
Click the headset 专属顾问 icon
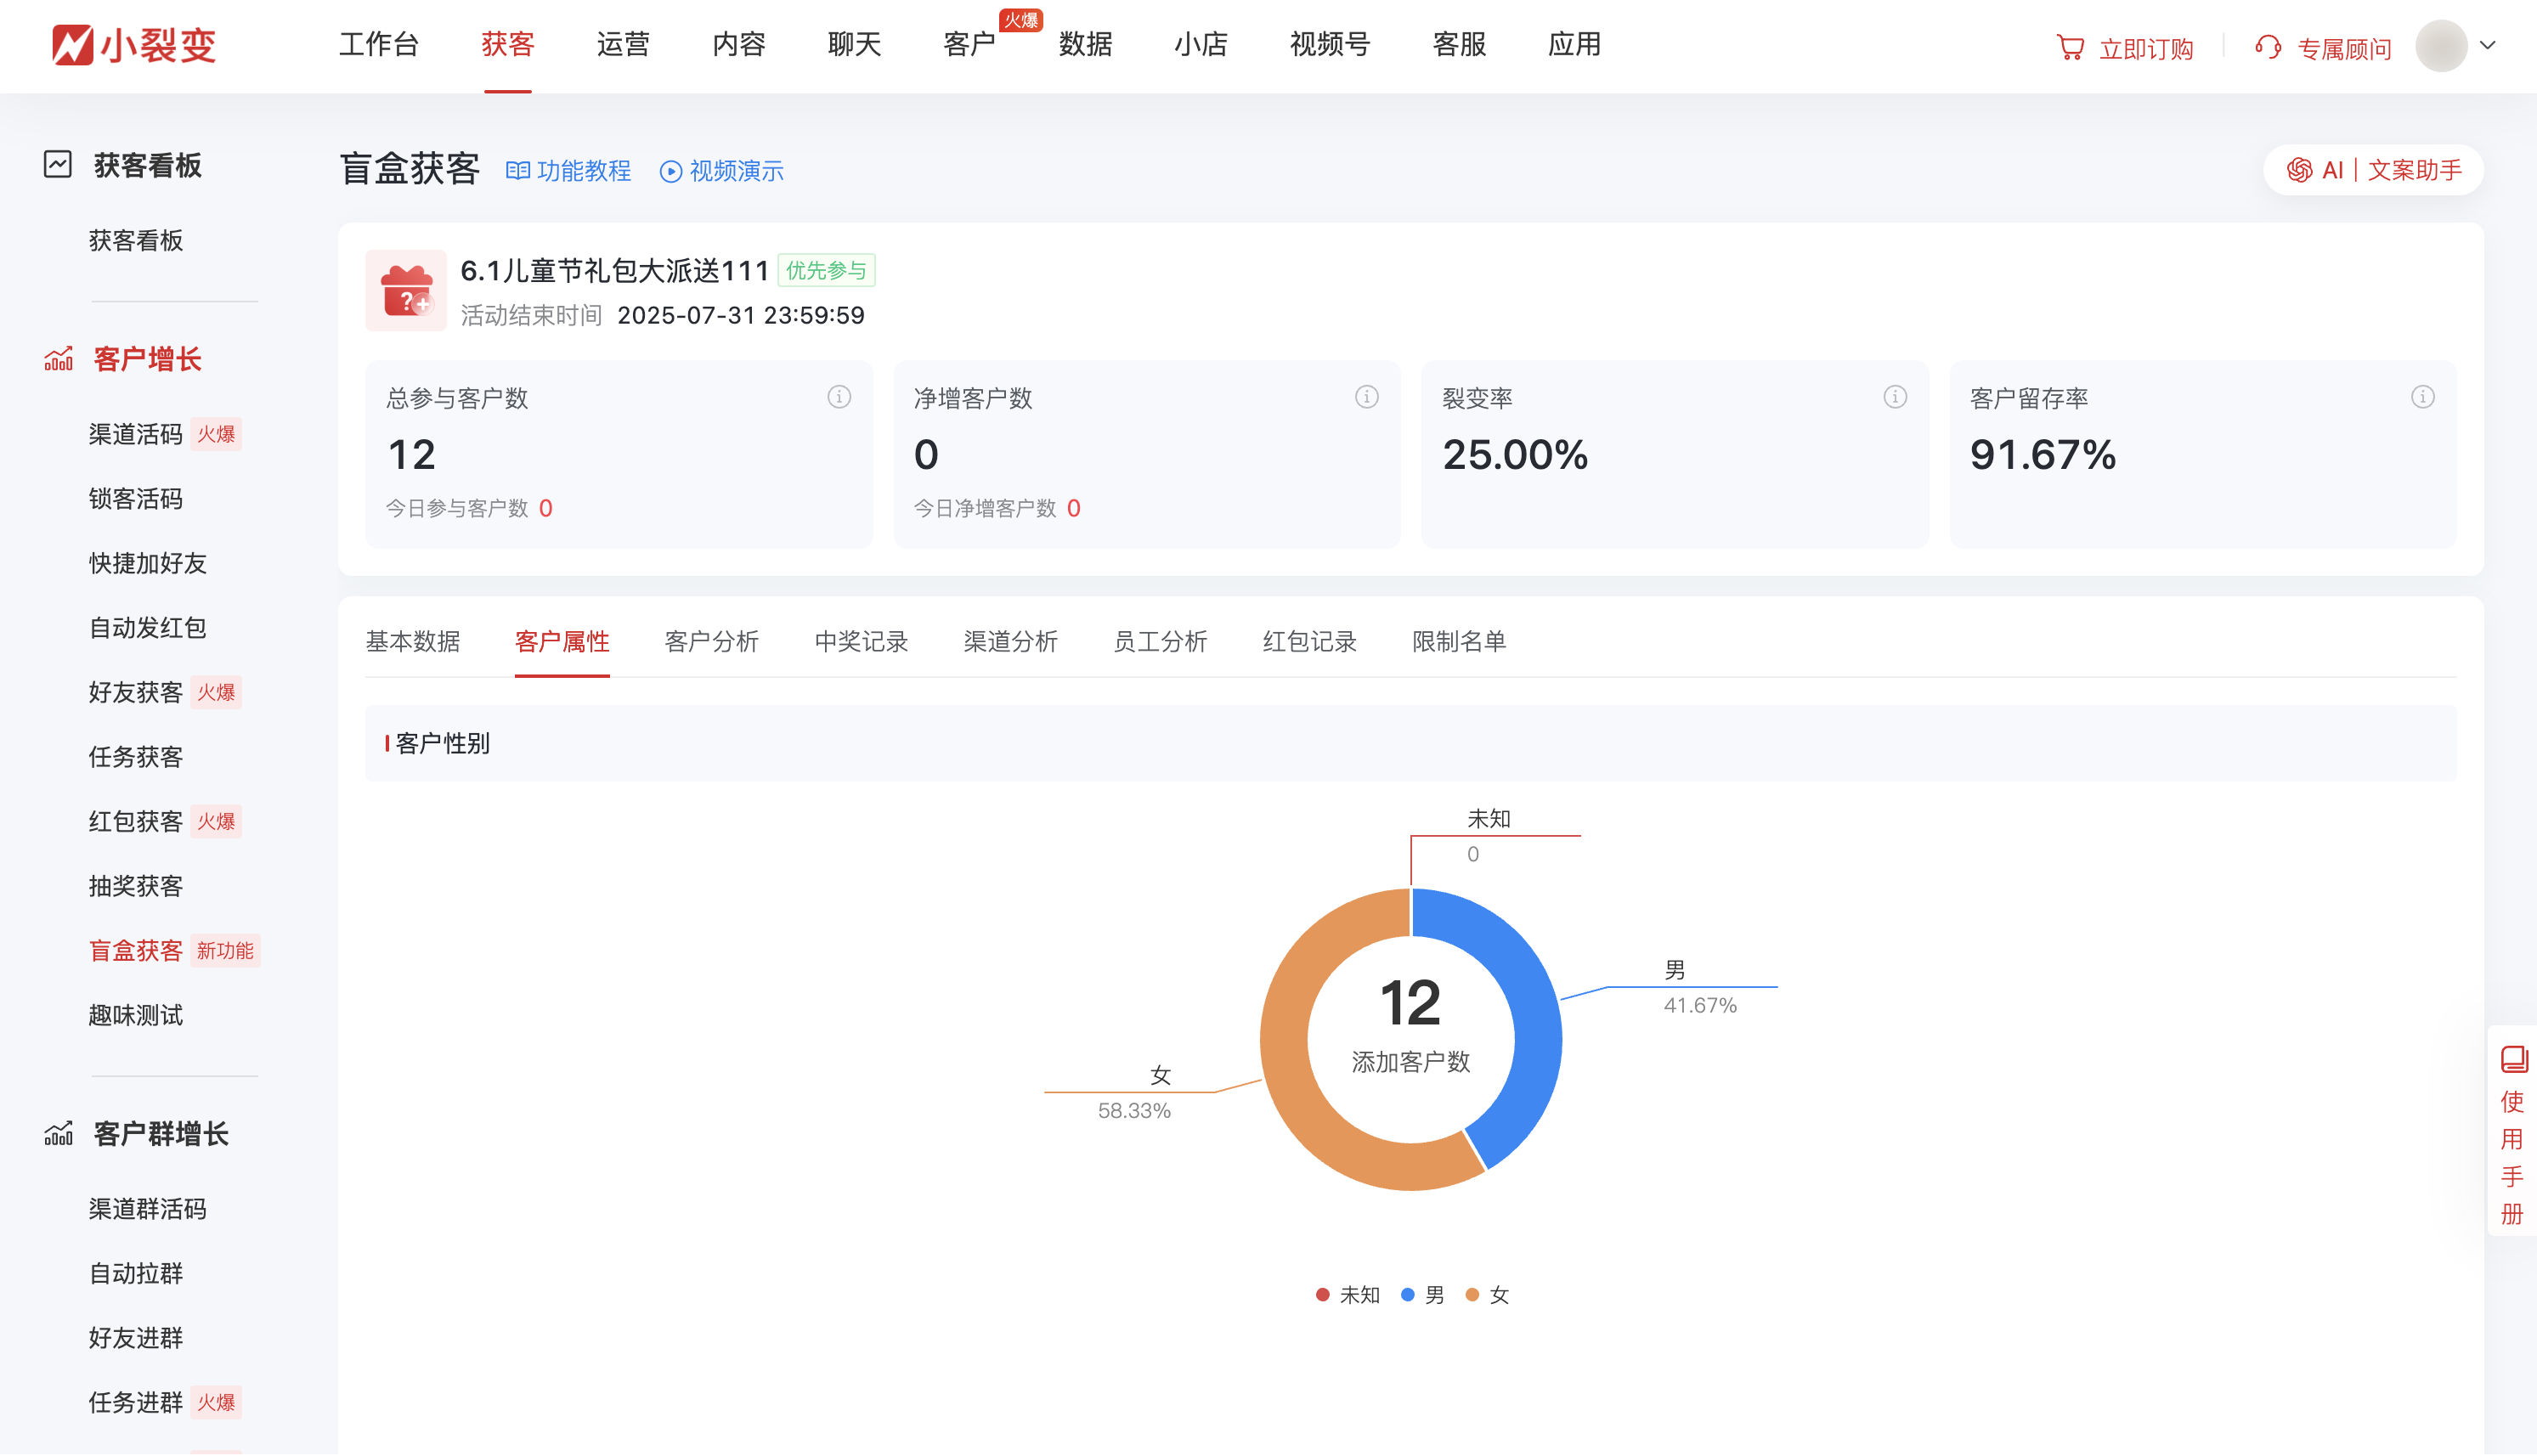2268,47
